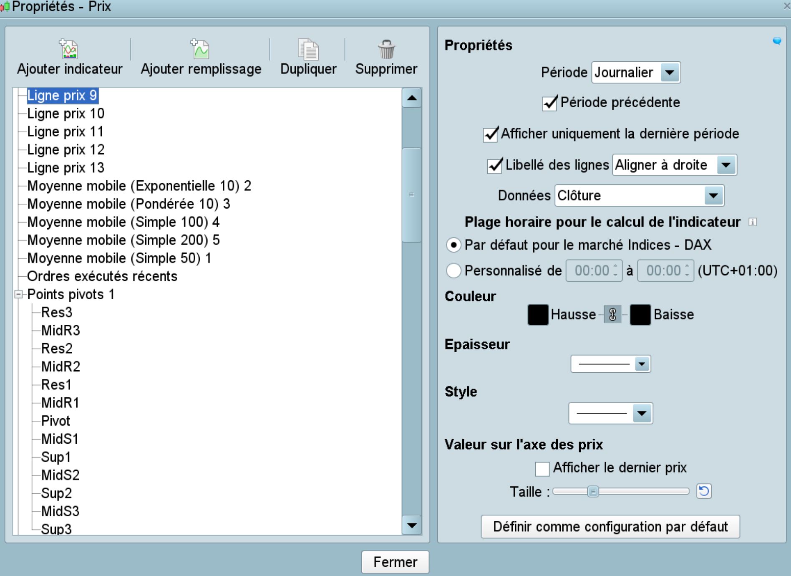791x576 pixels.
Task: Select the Pivot level row
Action: click(56, 421)
